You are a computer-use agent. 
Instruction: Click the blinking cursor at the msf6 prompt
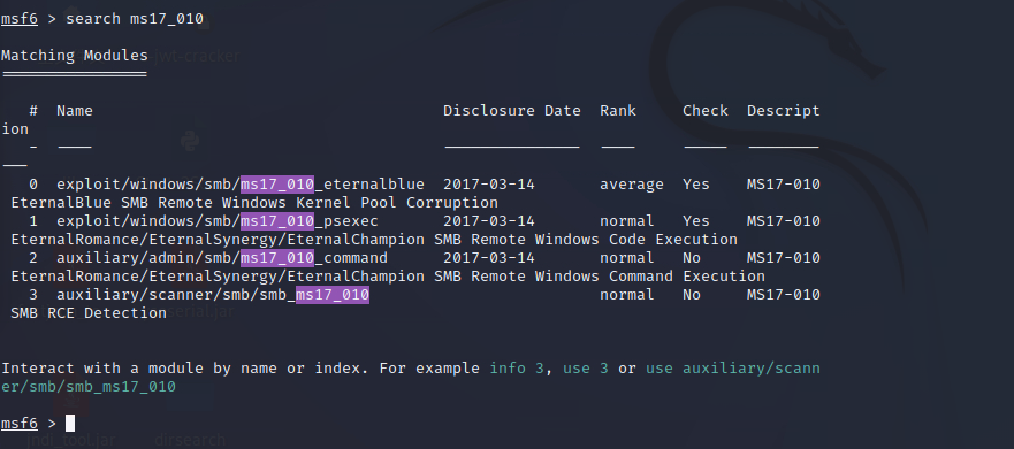pyautogui.click(x=70, y=423)
